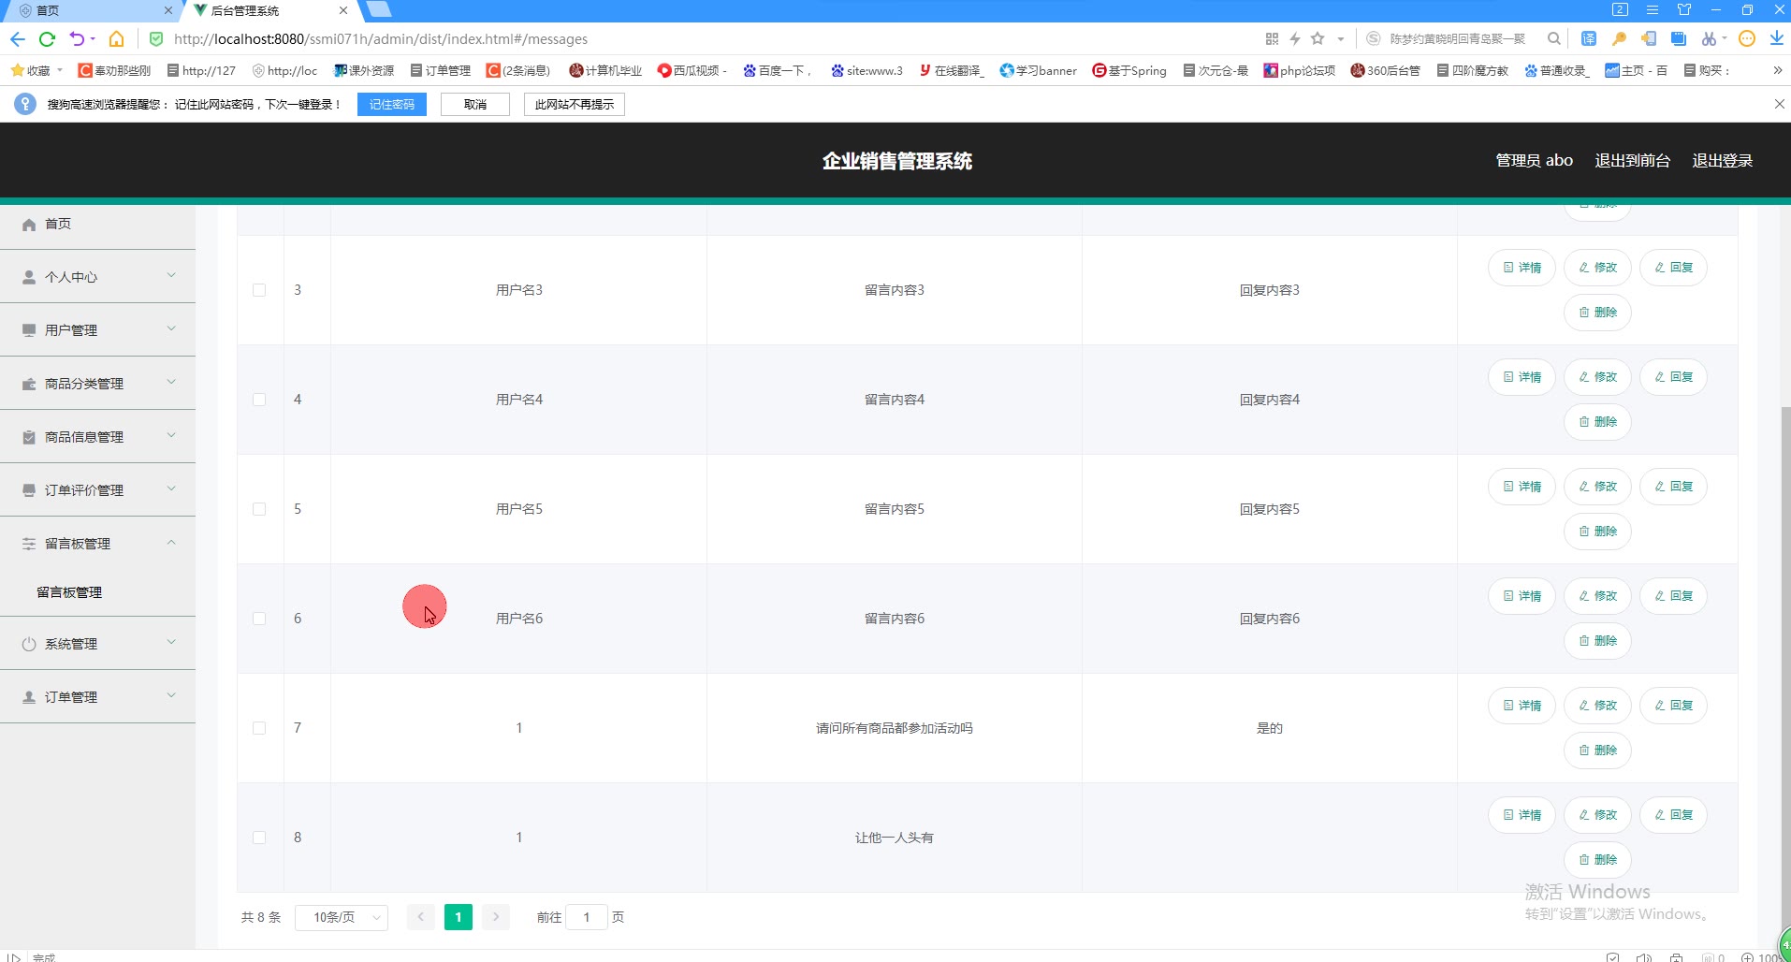Reply to row 8 message 让他一人头有

(1673, 815)
